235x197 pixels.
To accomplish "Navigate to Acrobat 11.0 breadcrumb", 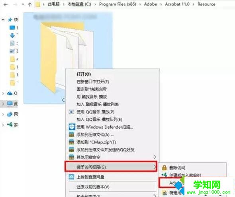I will click(x=177, y=4).
